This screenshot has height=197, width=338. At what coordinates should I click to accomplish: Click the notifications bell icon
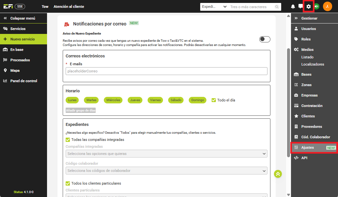pos(293,7)
